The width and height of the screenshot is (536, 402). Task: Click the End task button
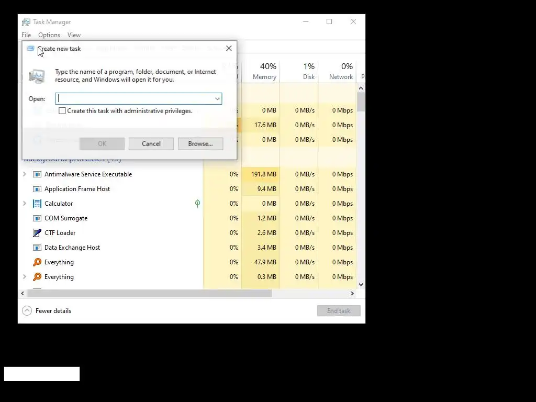tap(339, 311)
